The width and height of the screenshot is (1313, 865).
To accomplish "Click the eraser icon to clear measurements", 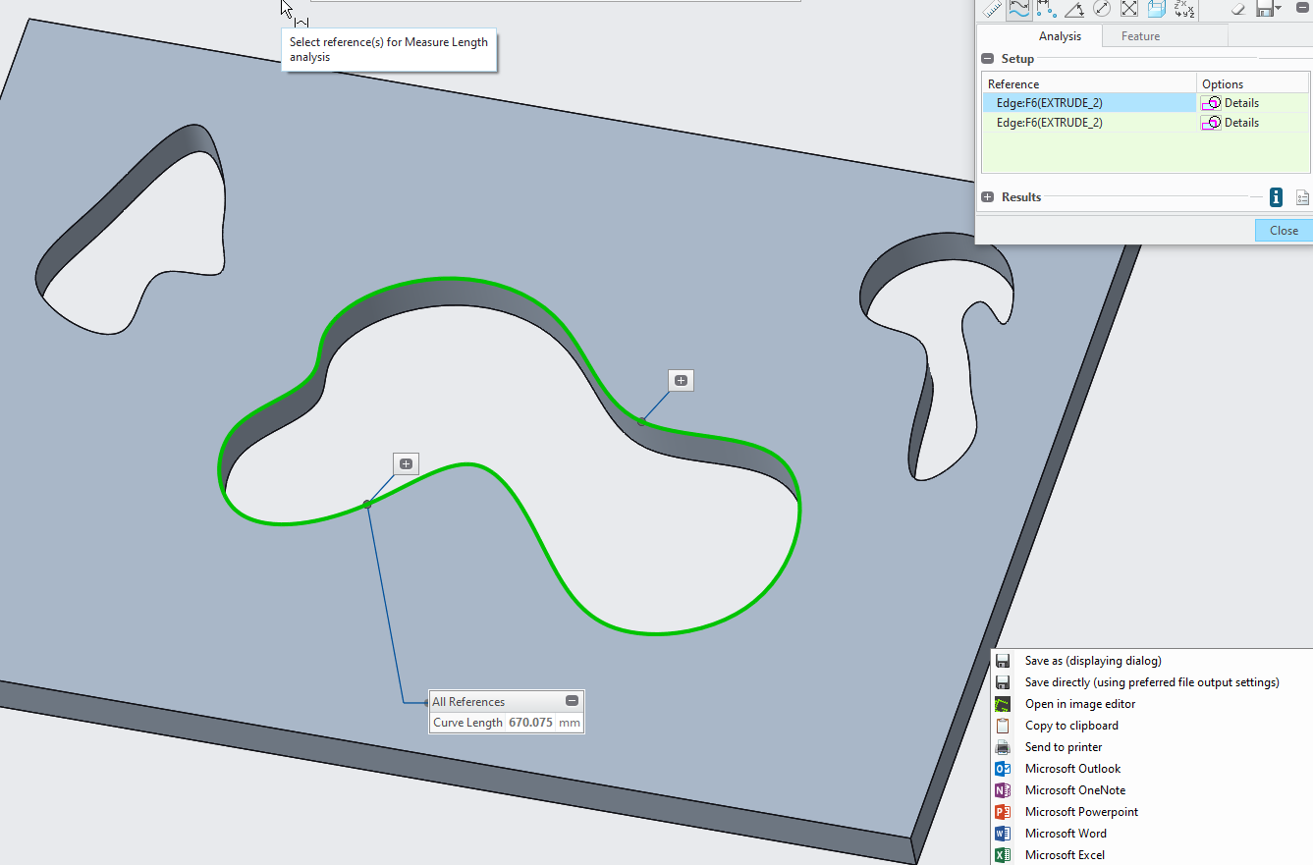I will 1236,10.
